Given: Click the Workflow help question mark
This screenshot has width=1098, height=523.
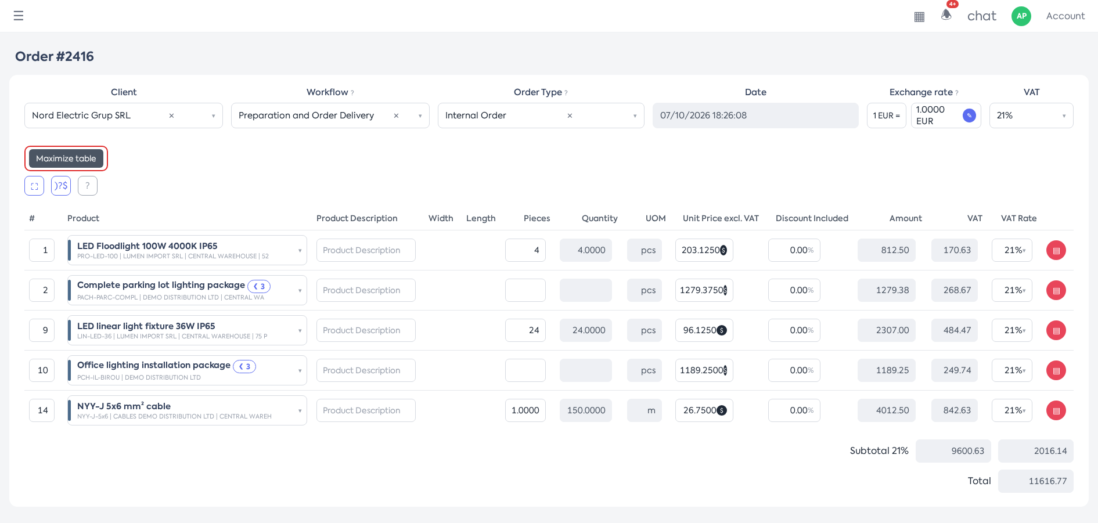Looking at the screenshot, I should pyautogui.click(x=352, y=93).
